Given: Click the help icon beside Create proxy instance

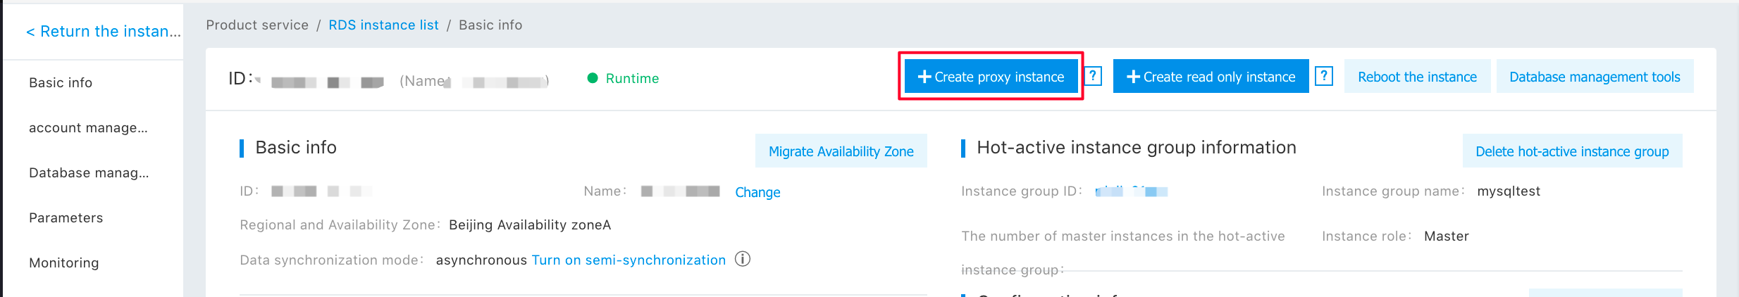Looking at the screenshot, I should click(x=1093, y=76).
